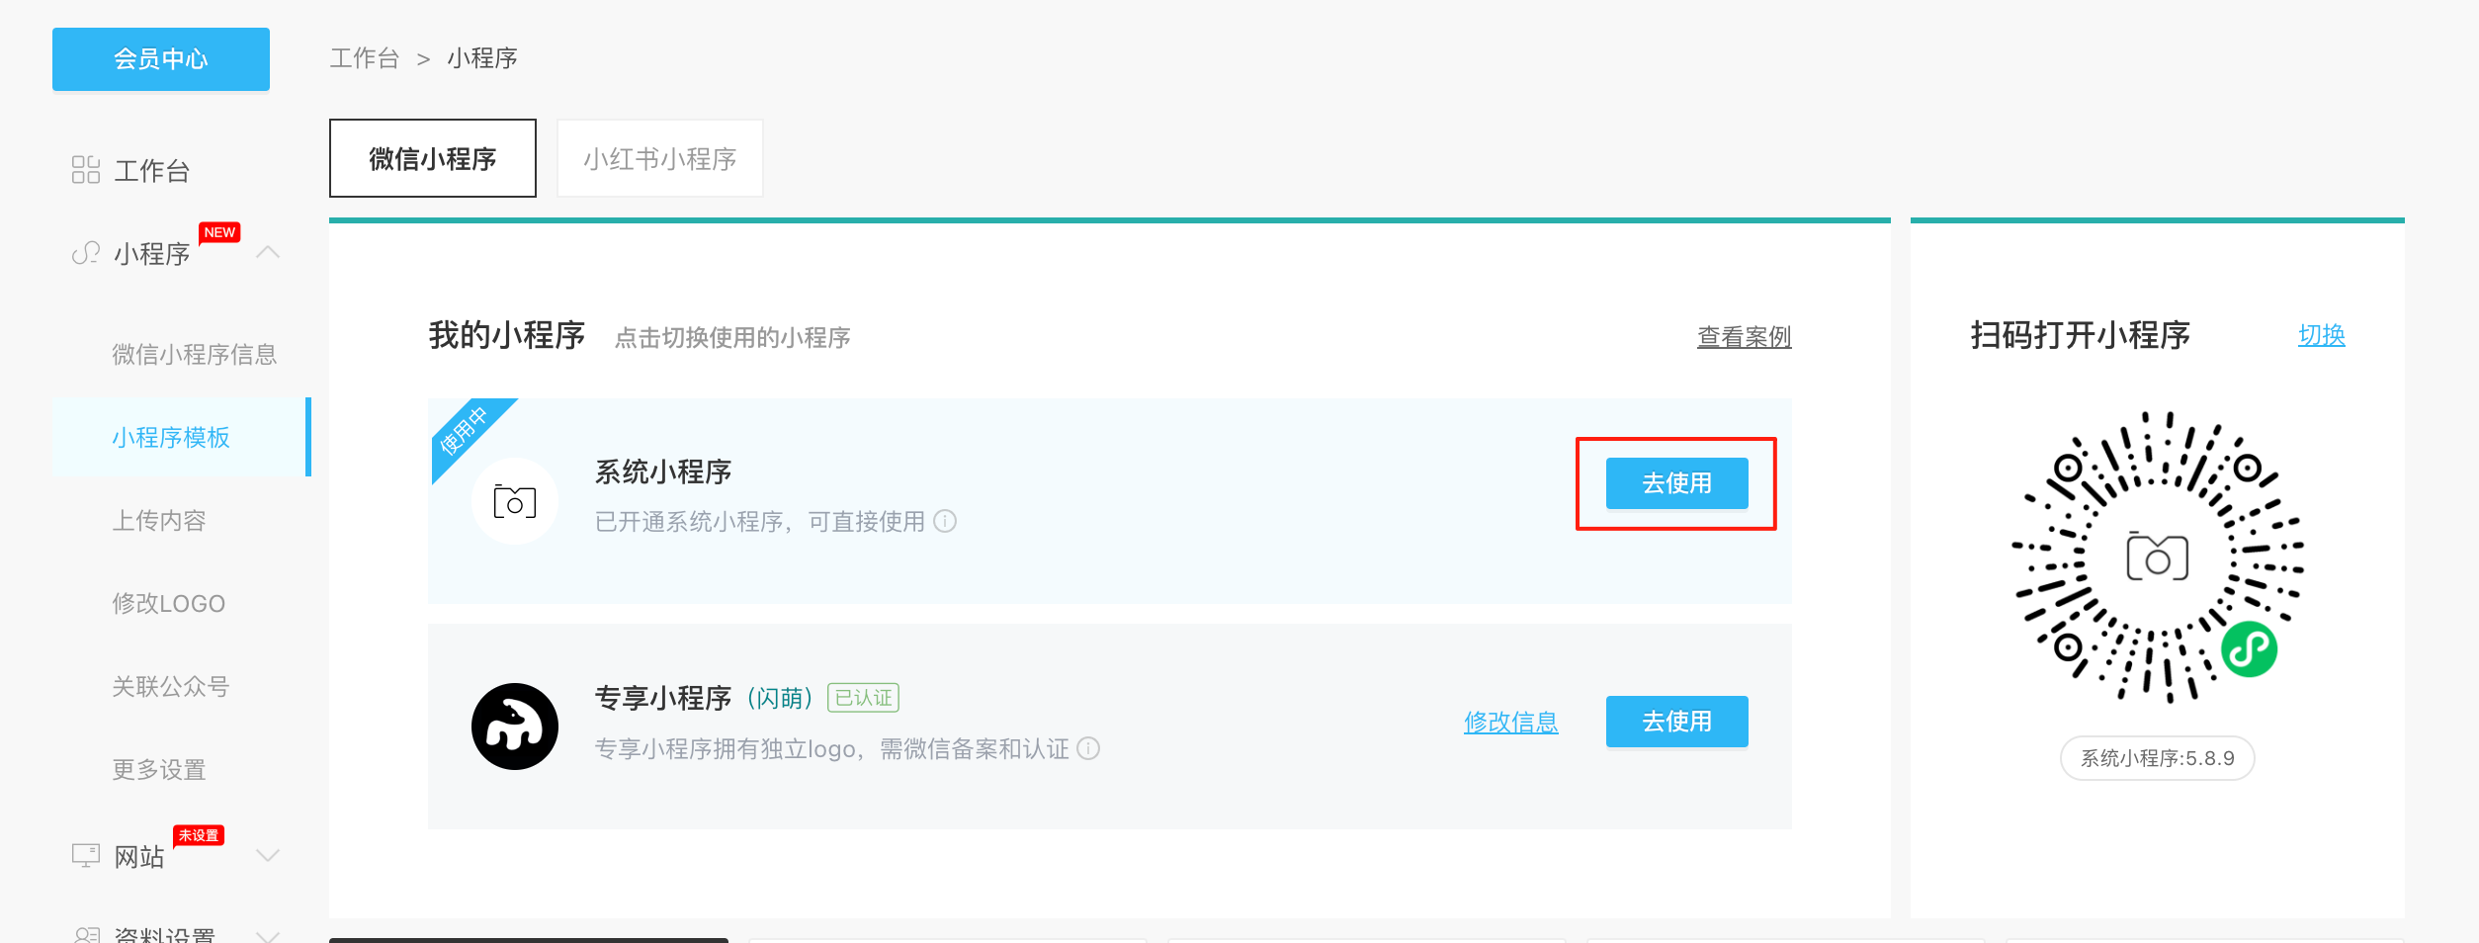Expand the 网站 sidebar section chevron
Screen dimensions: 2479x943
[x=268, y=855]
